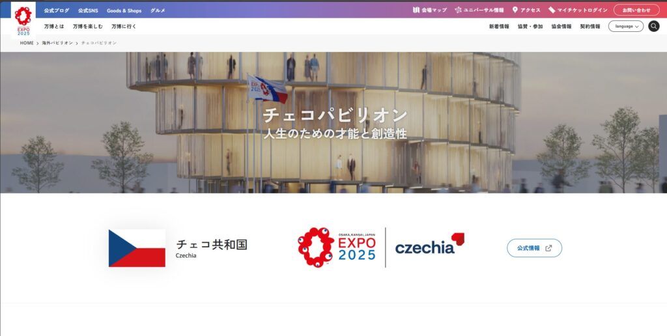The image size is (667, 336).
Task: Open the Goods & Shops link
Action: [124, 10]
